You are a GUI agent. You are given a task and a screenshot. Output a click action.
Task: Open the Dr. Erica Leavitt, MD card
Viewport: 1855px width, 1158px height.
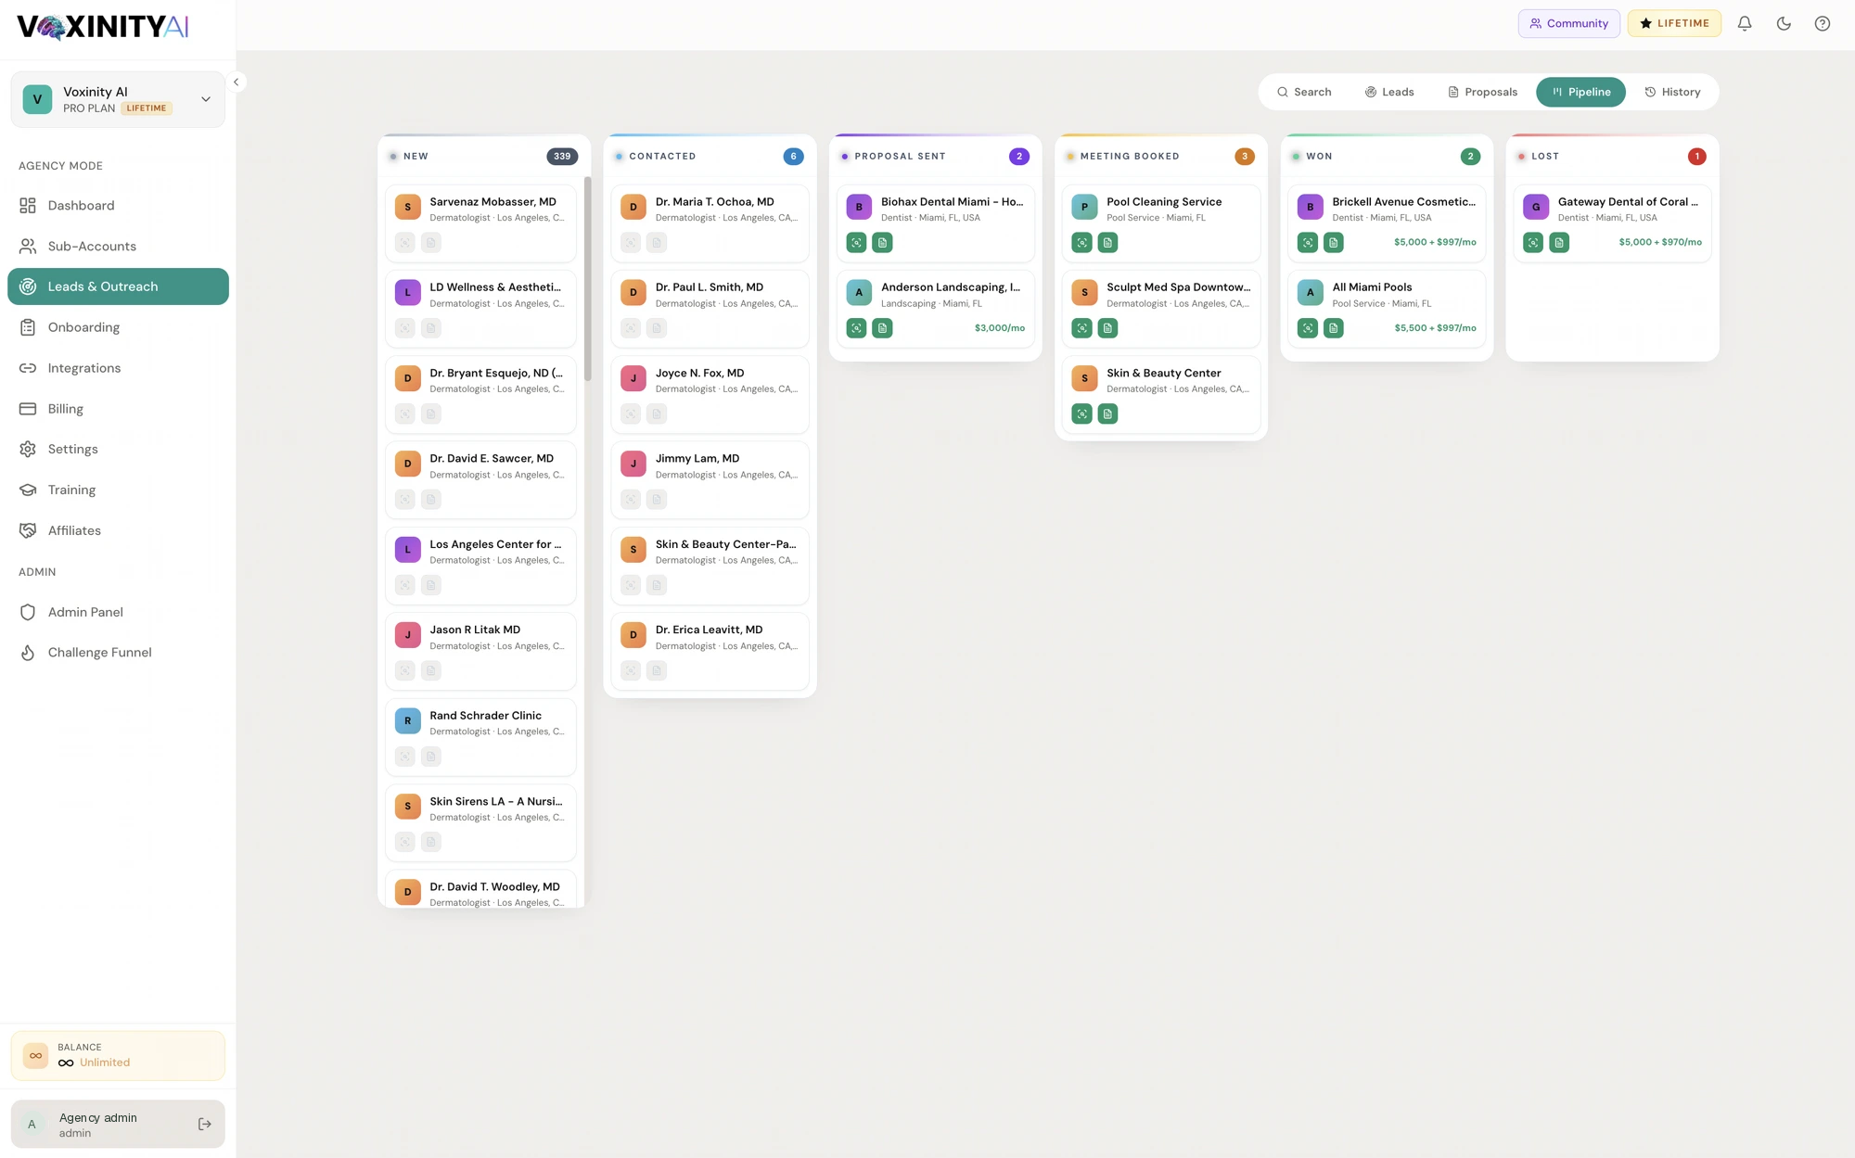tap(710, 651)
